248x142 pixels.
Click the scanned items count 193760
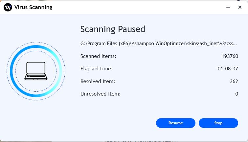[230, 56]
